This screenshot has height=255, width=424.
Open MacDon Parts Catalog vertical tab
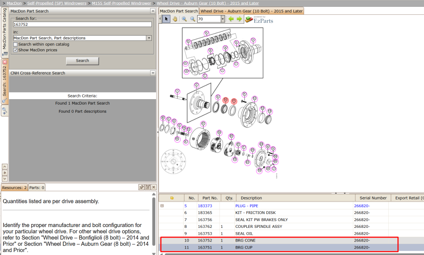(5, 33)
